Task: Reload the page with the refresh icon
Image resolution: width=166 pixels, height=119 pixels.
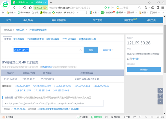Action: [x=25, y=7]
